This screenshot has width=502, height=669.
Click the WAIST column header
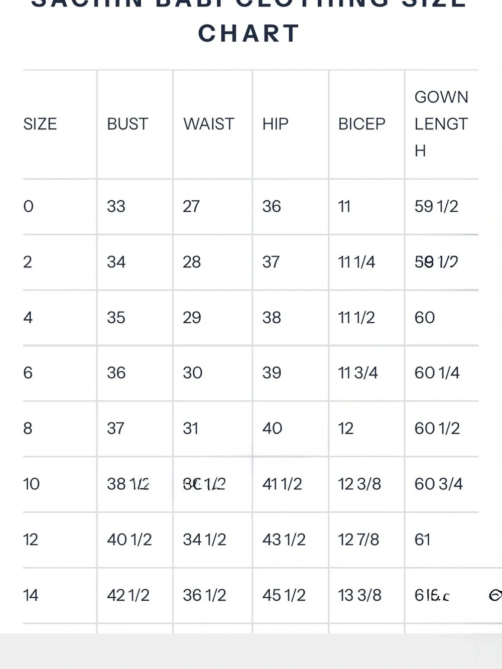click(x=209, y=124)
